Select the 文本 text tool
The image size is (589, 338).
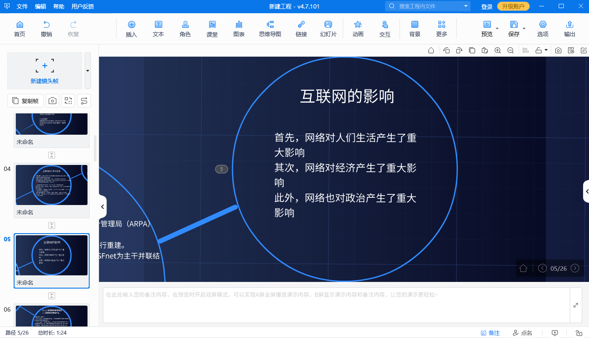click(158, 29)
